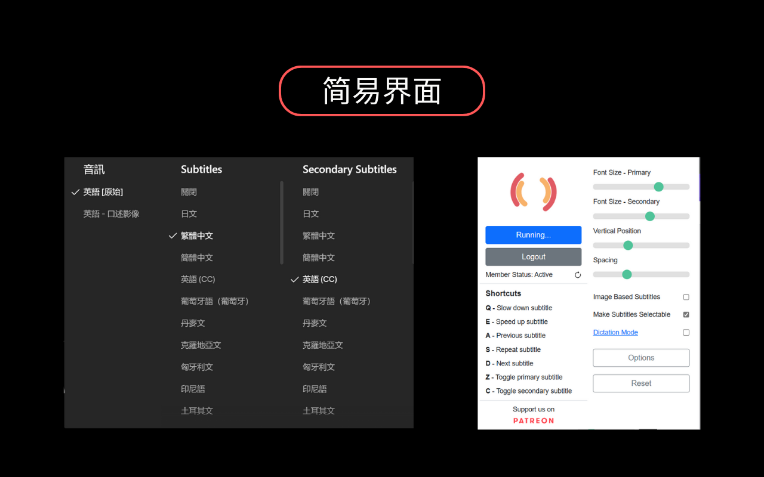The height and width of the screenshot is (477, 764).
Task: Select 英語 [原始] audio track
Action: click(x=103, y=192)
